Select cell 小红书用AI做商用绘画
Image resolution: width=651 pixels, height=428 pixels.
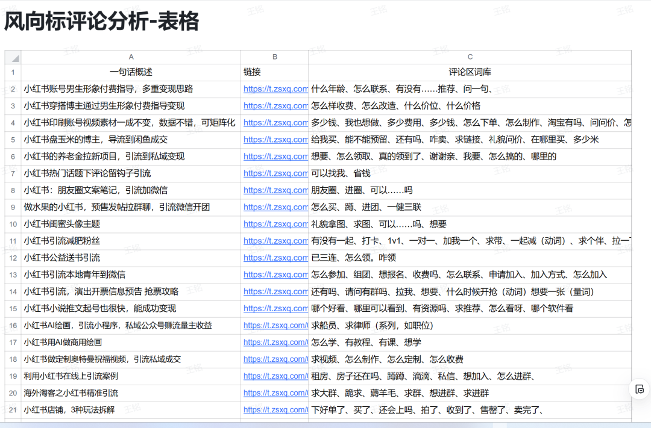(x=131, y=342)
